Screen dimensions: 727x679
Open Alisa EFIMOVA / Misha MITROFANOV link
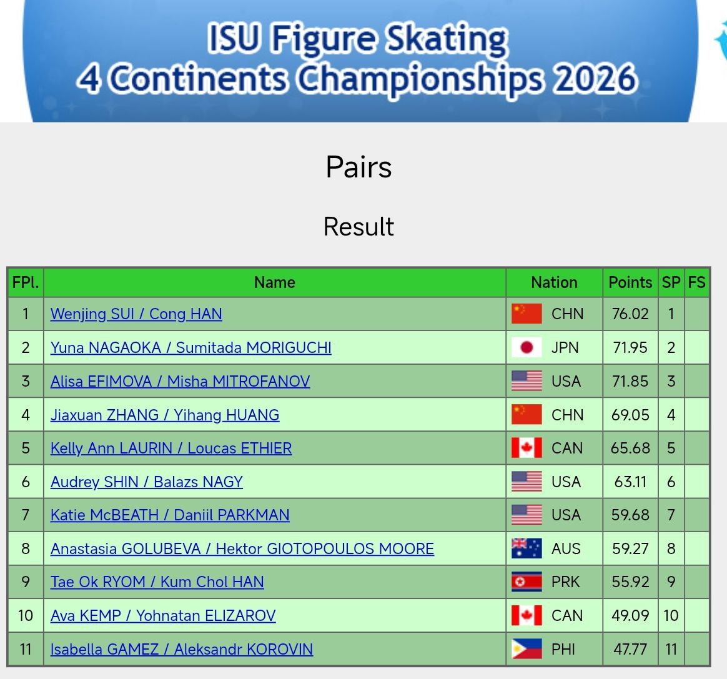tap(180, 381)
